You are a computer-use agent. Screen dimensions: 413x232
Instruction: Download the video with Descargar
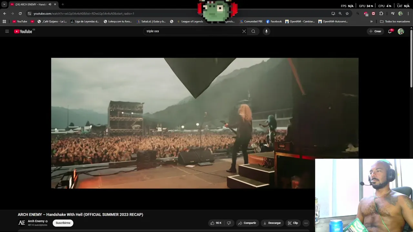272,223
